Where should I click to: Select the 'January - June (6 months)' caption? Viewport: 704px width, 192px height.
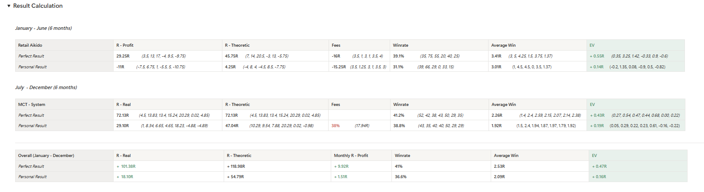pos(43,28)
